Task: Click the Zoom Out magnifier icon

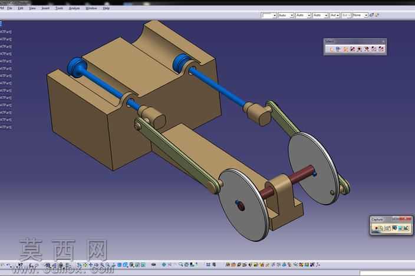Action: [108, 265]
